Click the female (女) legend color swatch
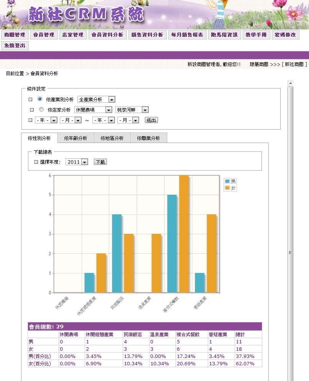Screen dimensions: 309x381 click(227, 188)
